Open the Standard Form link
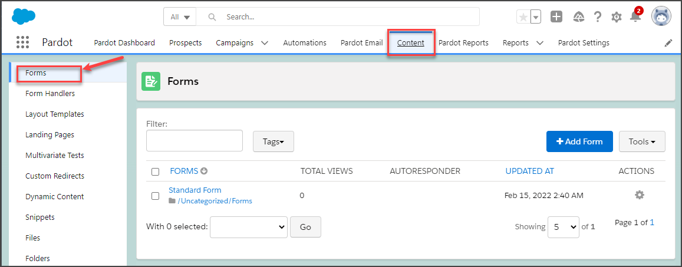This screenshot has width=682, height=267. (x=195, y=190)
